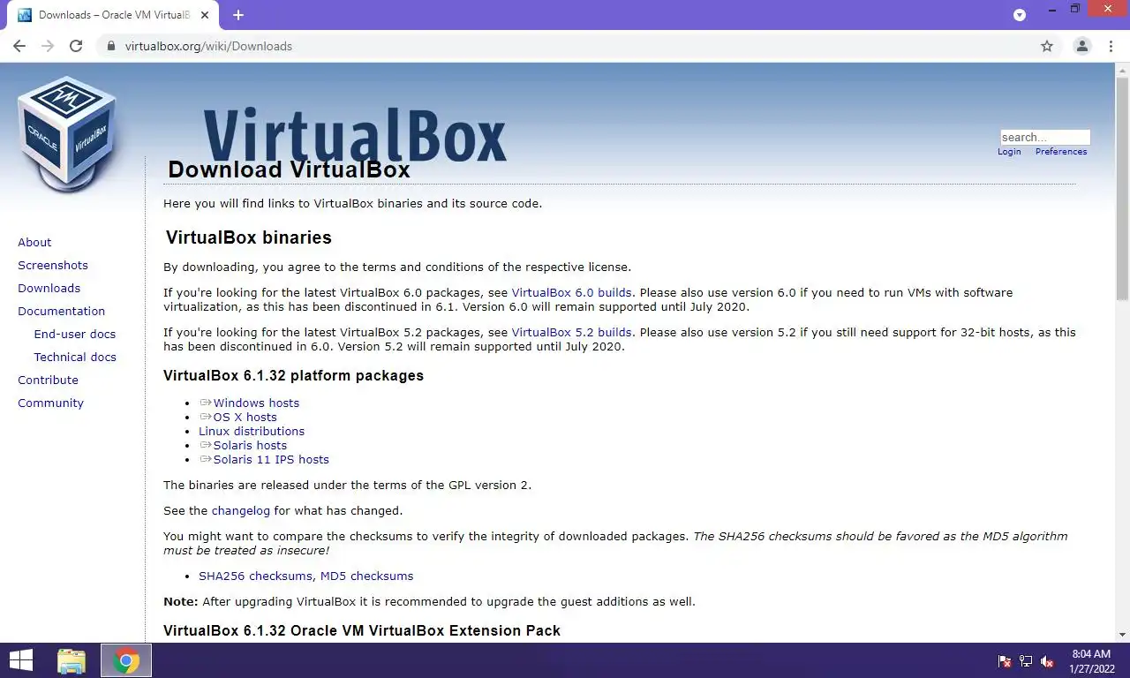Viewport: 1130px width, 678px height.
Task: Click the muted speaker tray icon
Action: (x=1047, y=661)
